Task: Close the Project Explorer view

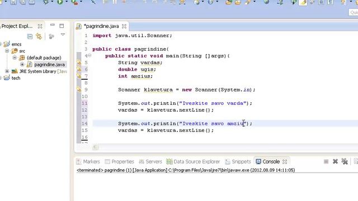Action: [40, 26]
